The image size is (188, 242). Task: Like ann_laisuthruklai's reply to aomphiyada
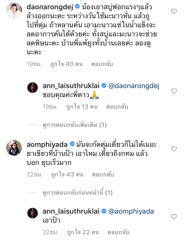click(174, 217)
